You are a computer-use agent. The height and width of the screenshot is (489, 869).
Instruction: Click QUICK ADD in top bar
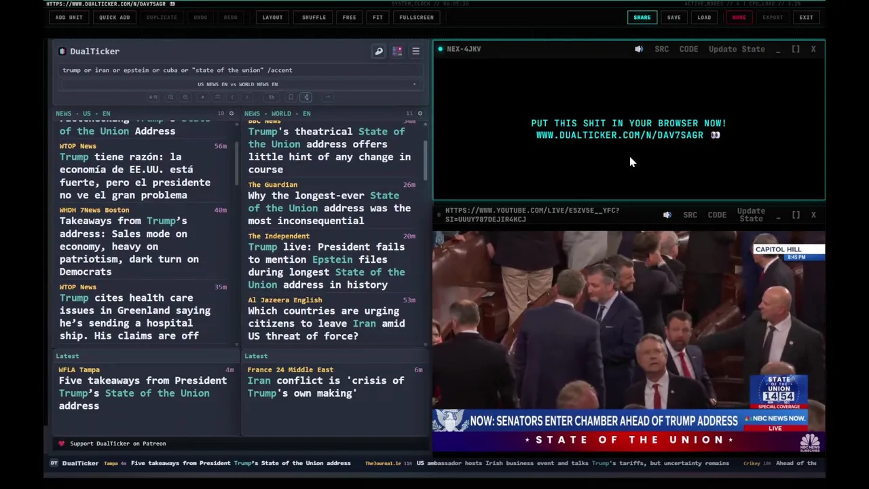[x=115, y=17]
